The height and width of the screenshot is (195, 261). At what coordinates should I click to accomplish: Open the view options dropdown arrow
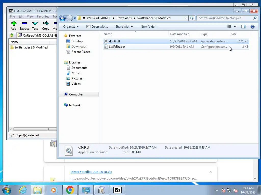click(x=235, y=26)
